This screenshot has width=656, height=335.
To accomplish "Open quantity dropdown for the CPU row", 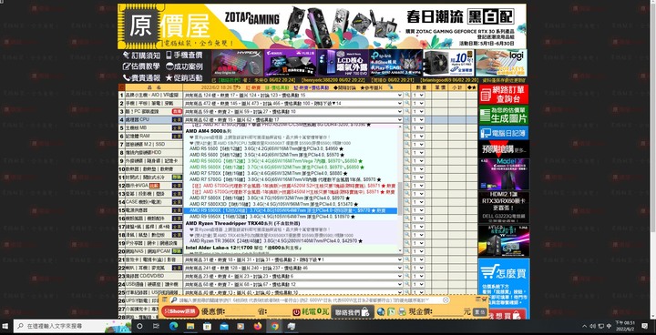I will (x=418, y=119).
